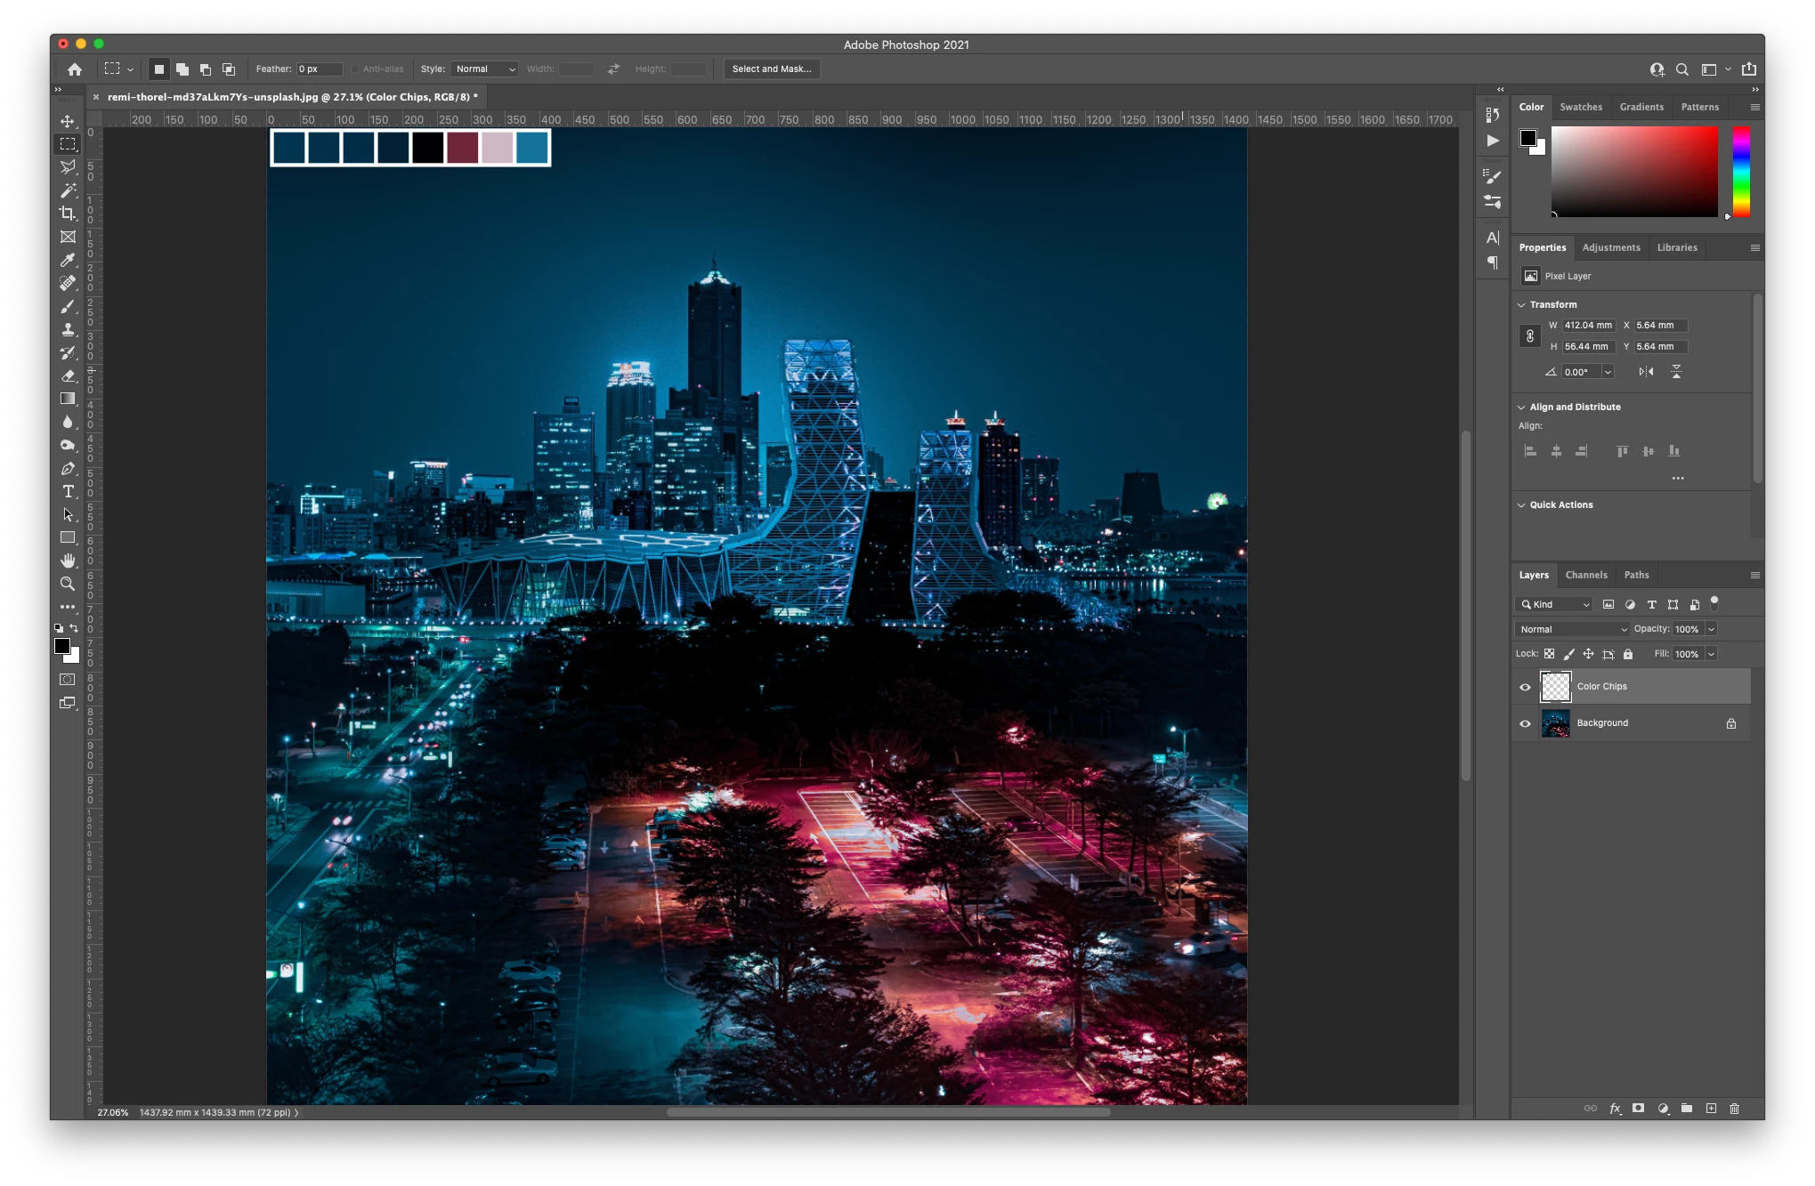Screen dimensions: 1815x1186
Task: Select the Hand tool
Action: pos(68,561)
